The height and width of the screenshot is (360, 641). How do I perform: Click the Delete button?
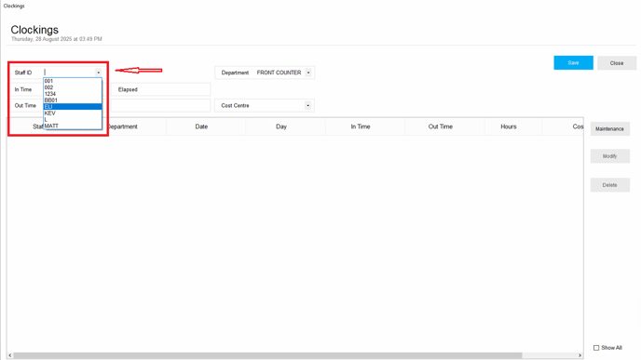(x=609, y=185)
